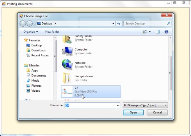
Task: Click the Choose Image File dialog icon
Action: pos(21,16)
